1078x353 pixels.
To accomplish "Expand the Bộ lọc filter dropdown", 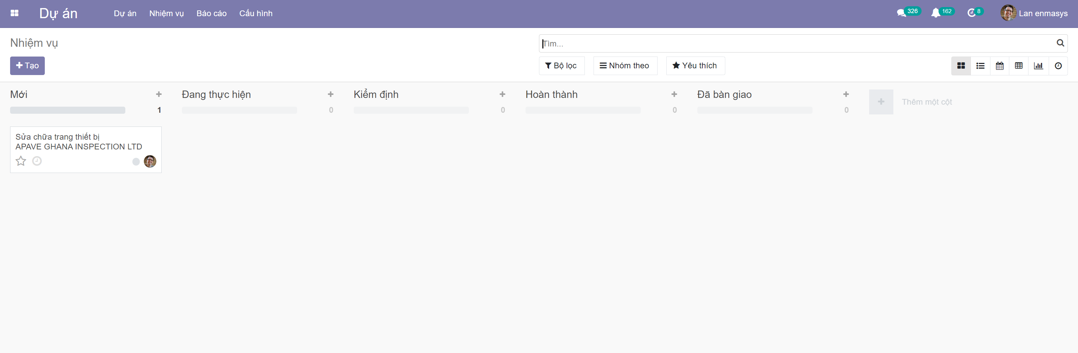I will pyautogui.click(x=561, y=66).
